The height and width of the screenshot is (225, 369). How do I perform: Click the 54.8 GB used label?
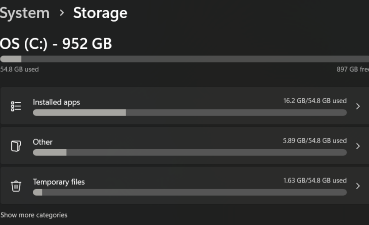(19, 69)
